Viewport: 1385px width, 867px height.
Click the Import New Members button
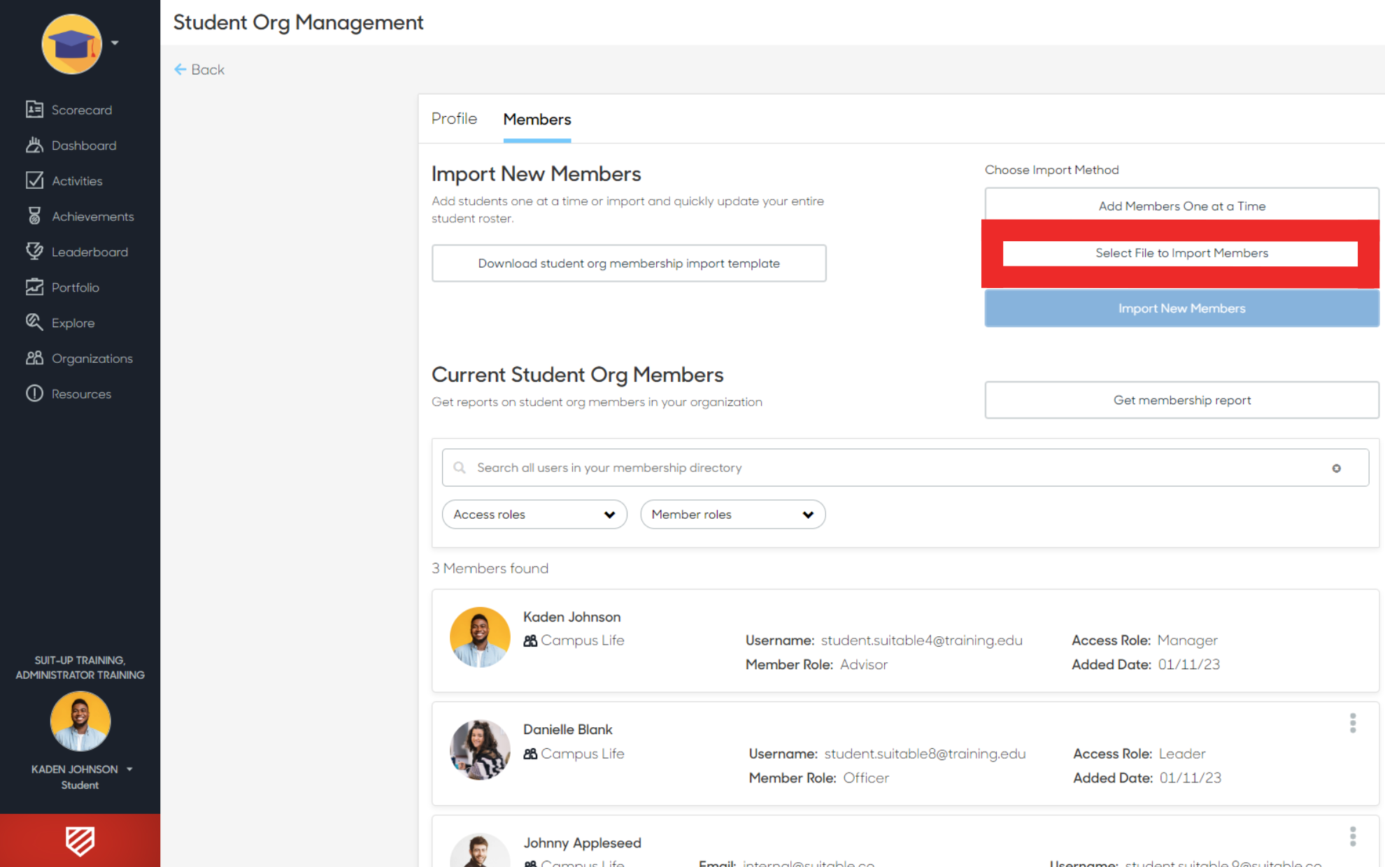[1181, 308]
